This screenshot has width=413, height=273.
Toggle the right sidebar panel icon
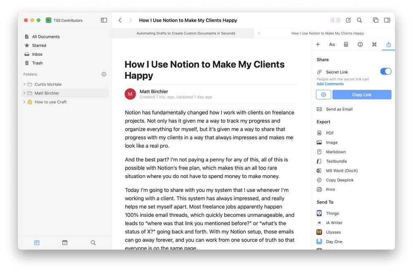[387, 20]
